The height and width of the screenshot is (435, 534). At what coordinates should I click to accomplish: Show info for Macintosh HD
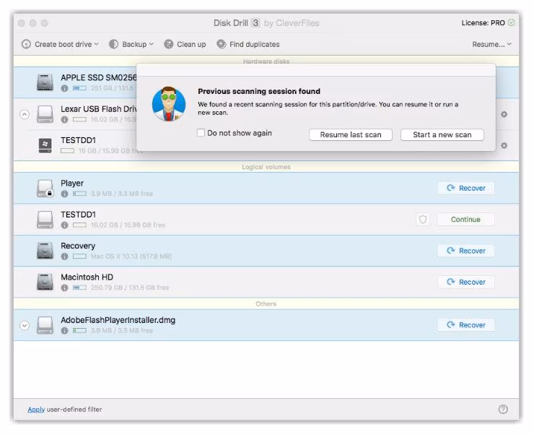(64, 288)
